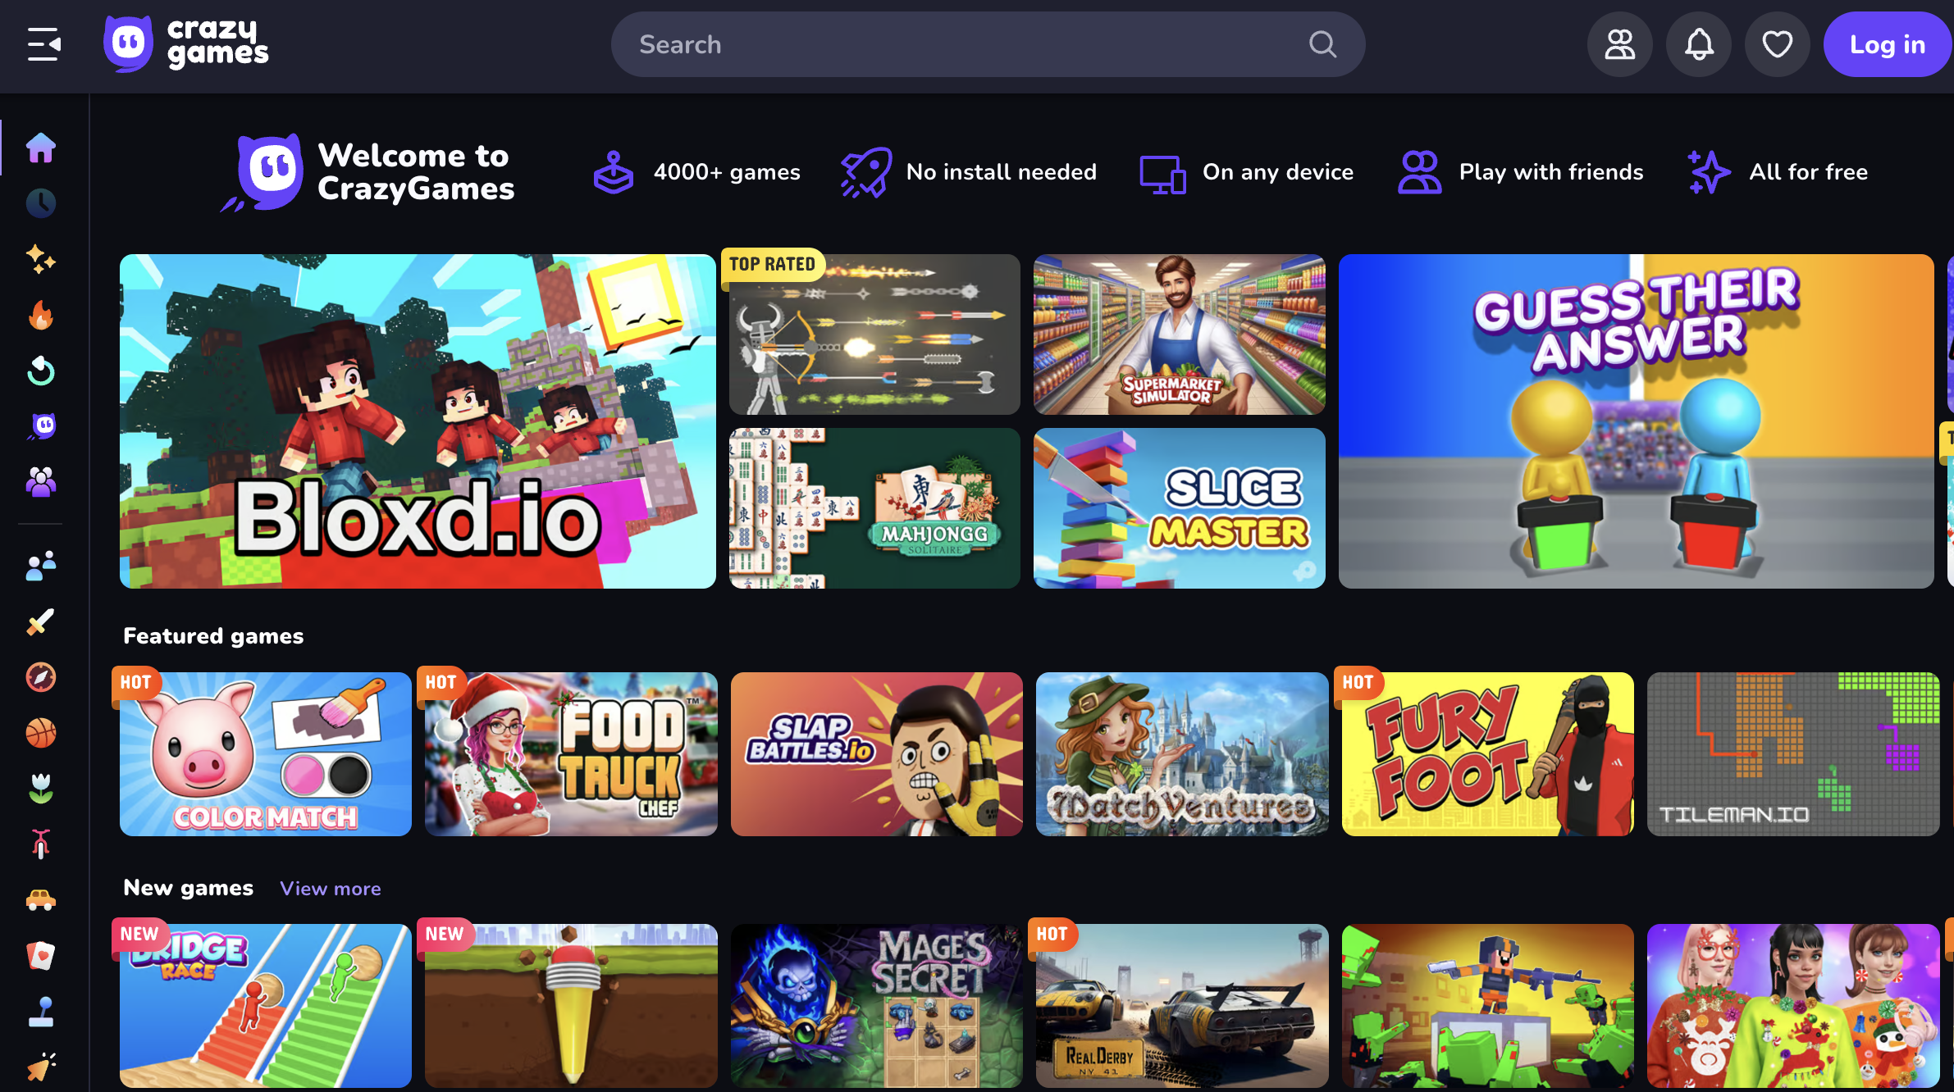Image resolution: width=1954 pixels, height=1092 pixels.
Task: Open Updated games refresh icon
Action: tap(41, 371)
